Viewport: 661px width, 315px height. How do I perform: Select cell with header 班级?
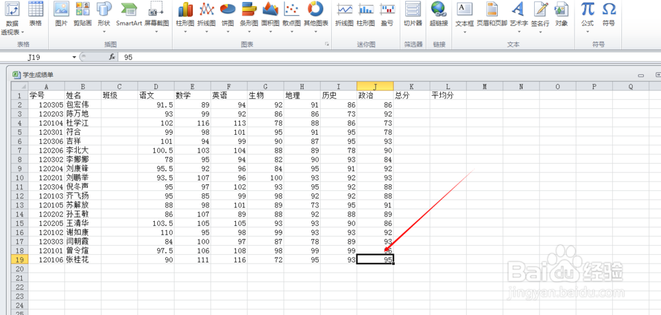pos(119,96)
